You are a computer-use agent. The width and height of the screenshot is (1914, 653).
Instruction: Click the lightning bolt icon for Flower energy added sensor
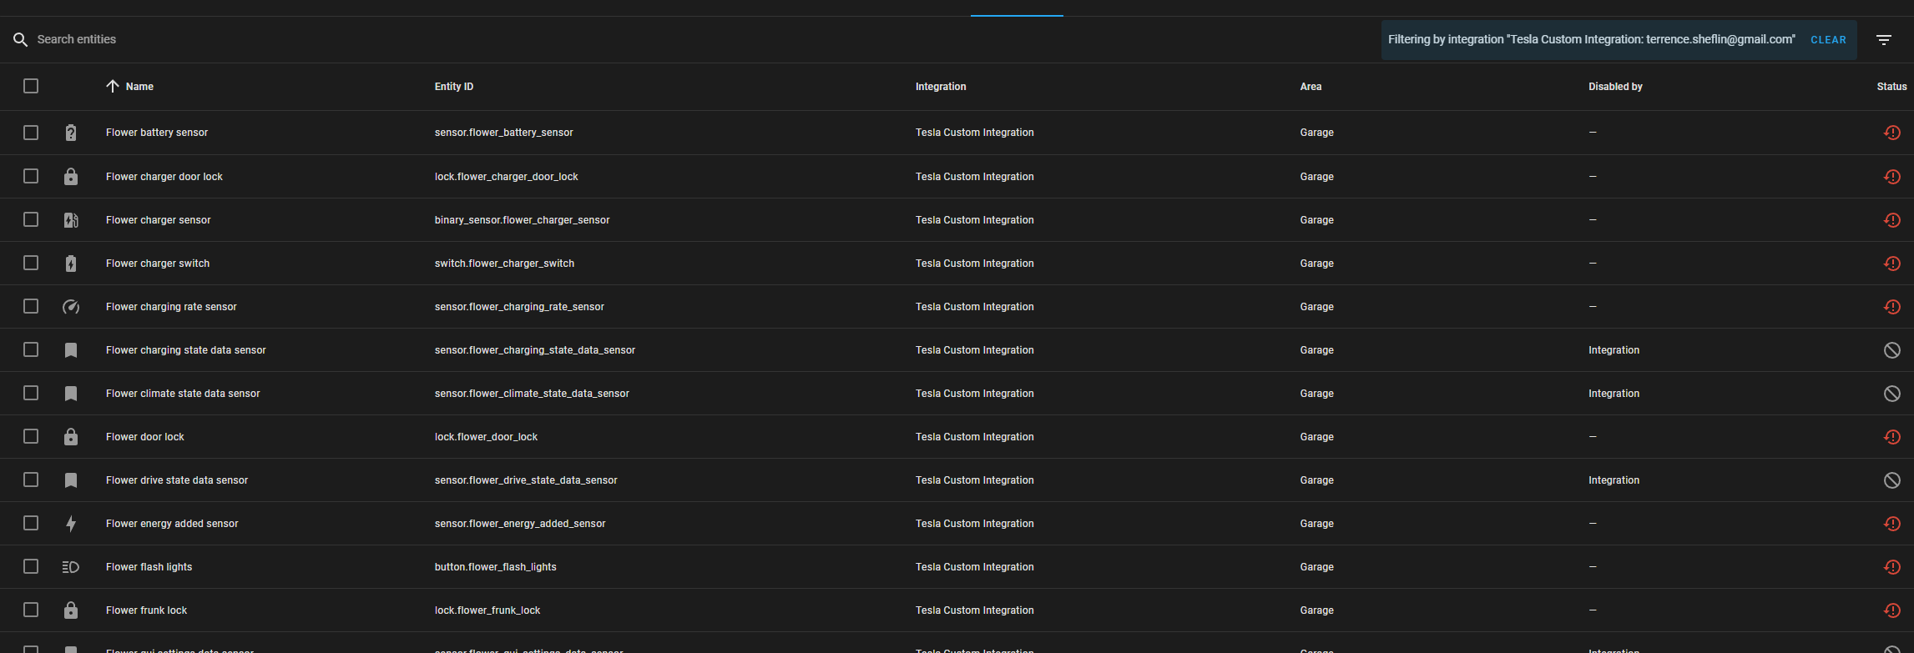point(71,524)
